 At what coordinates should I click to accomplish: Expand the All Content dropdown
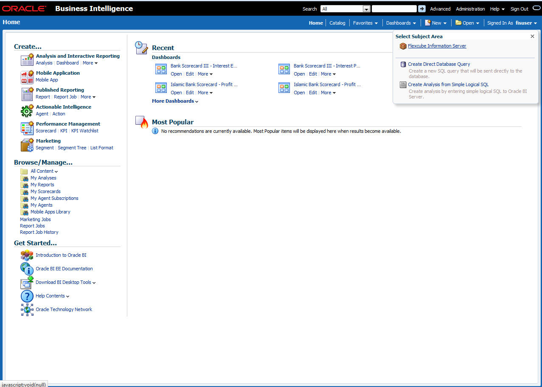coord(44,171)
